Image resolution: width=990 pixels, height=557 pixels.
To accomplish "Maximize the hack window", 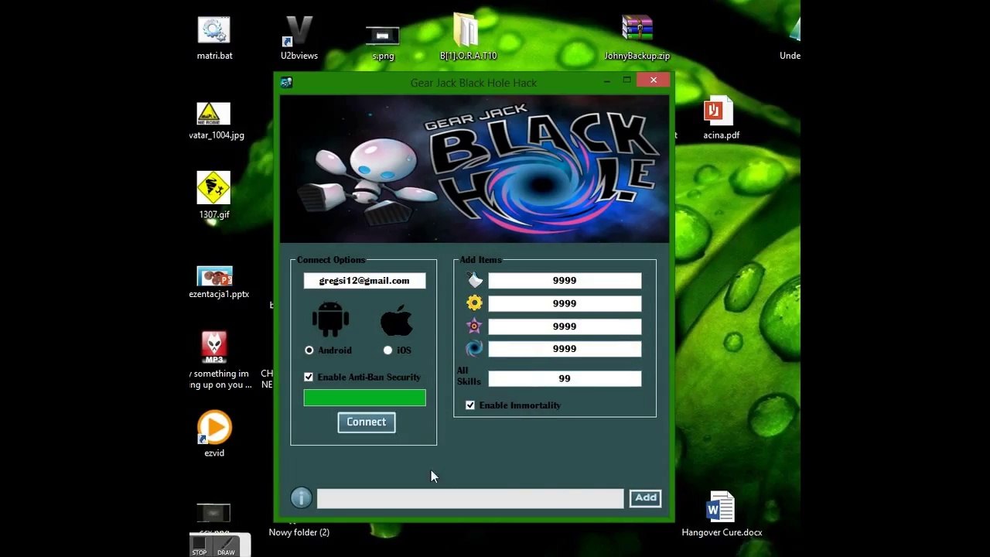I will [x=626, y=80].
